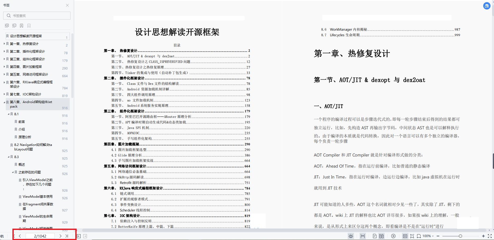Open the 引入ViewModel之前，存在如下几个问题 bookmark
The height and width of the screenshot is (240, 494).
point(38,184)
